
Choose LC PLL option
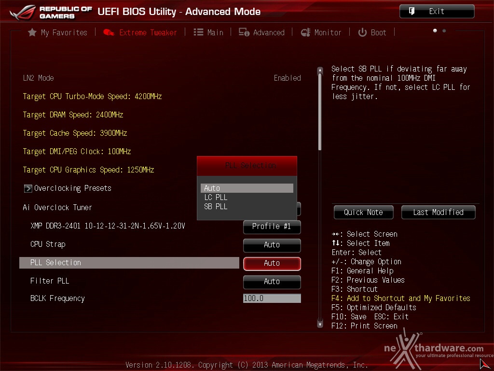coord(216,198)
